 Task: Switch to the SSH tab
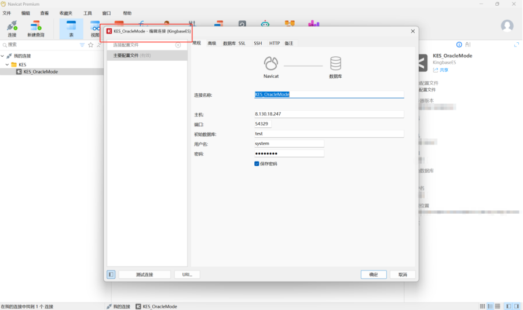coord(258,43)
